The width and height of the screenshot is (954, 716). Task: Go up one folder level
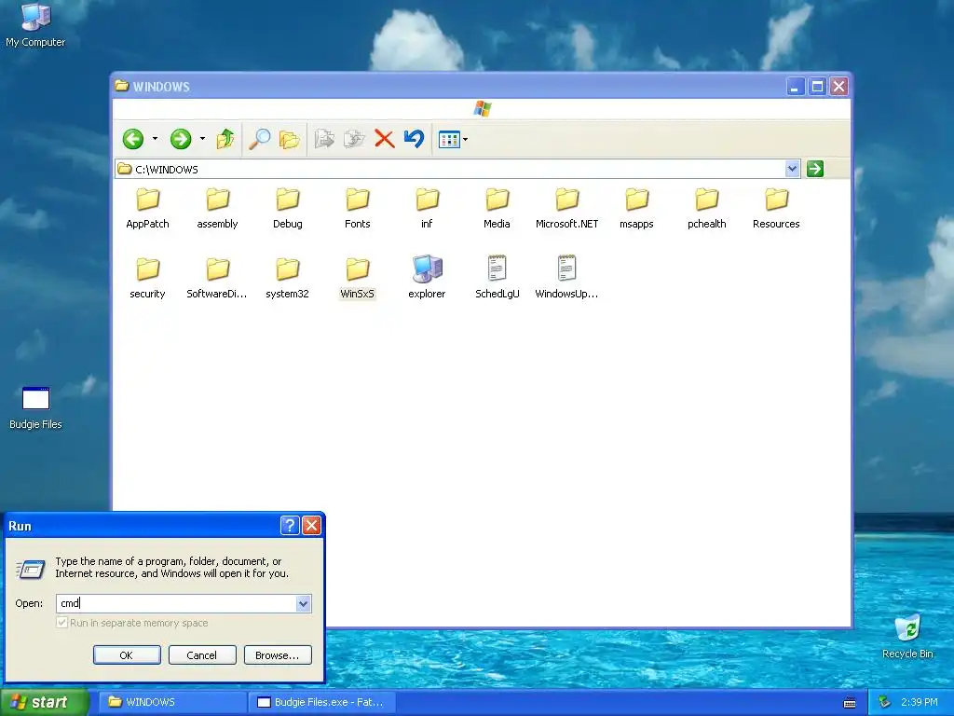click(225, 140)
